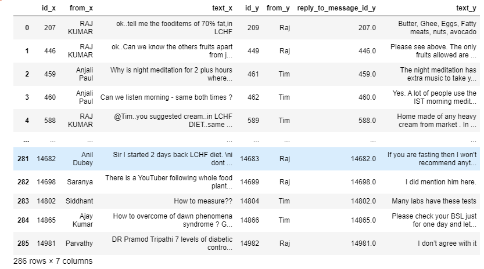Click 'I don't agree with it' cell
Viewport: 484px width, 269px height.
coord(447,243)
